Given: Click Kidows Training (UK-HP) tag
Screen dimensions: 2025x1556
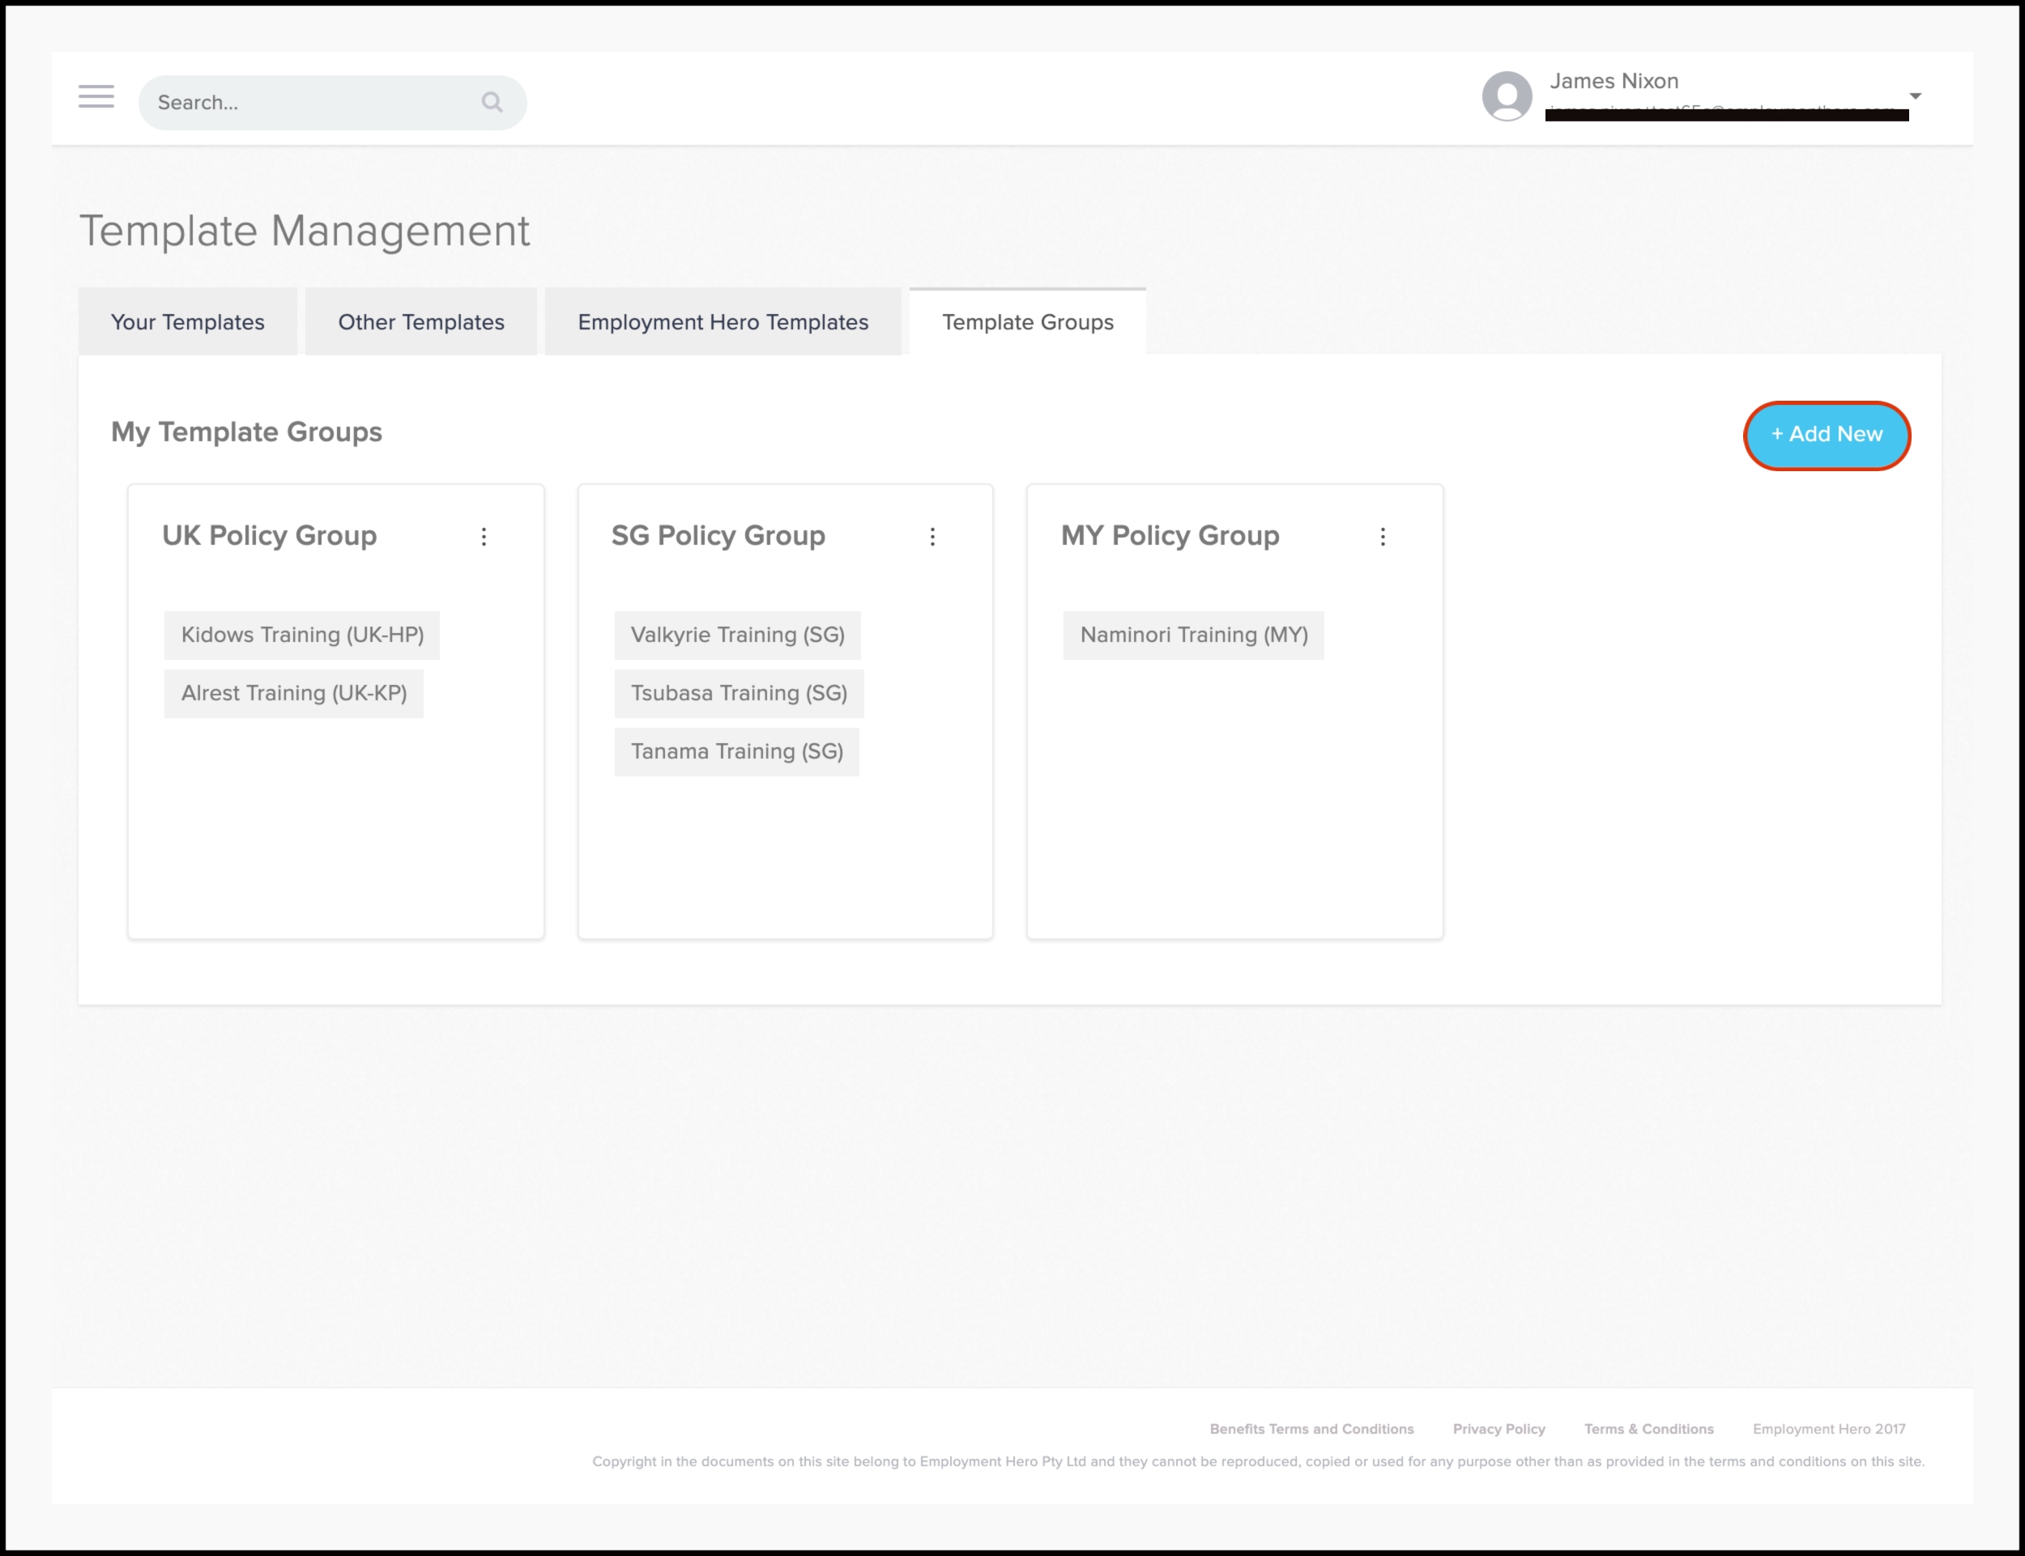Looking at the screenshot, I should (x=302, y=636).
